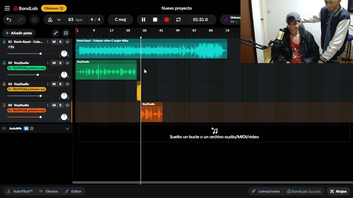Start recording with the red button
The width and height of the screenshot is (353, 198).
pos(167,20)
